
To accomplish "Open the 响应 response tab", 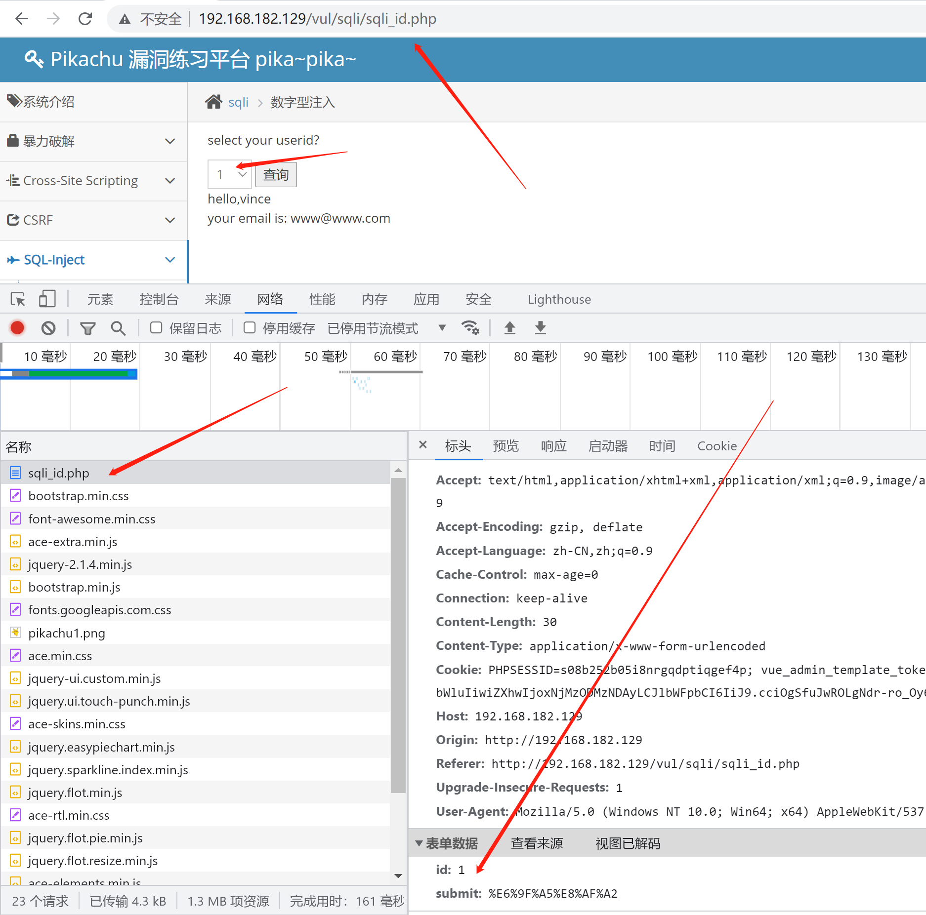I will (x=554, y=446).
